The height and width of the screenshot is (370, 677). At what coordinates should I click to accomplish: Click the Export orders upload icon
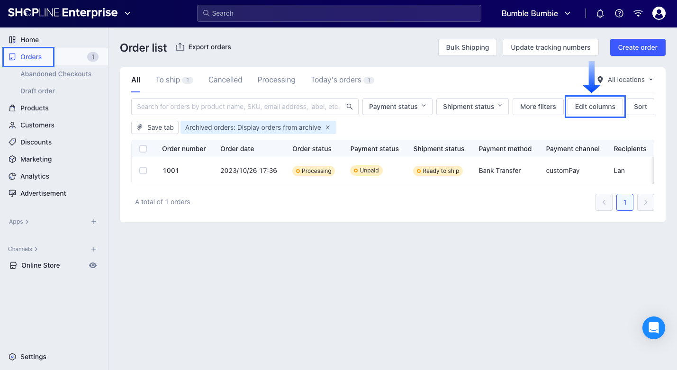pos(180,47)
